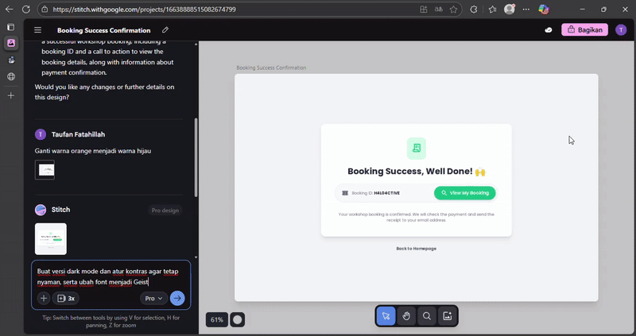Open the attached screenshot thumbnail under user message

(x=45, y=170)
